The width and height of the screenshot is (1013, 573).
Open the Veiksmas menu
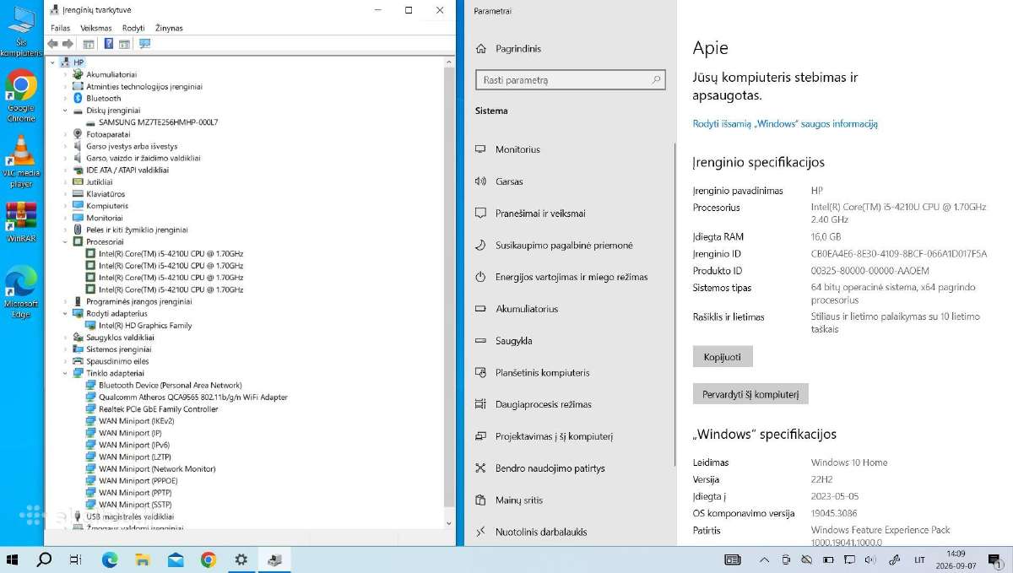[x=96, y=28]
